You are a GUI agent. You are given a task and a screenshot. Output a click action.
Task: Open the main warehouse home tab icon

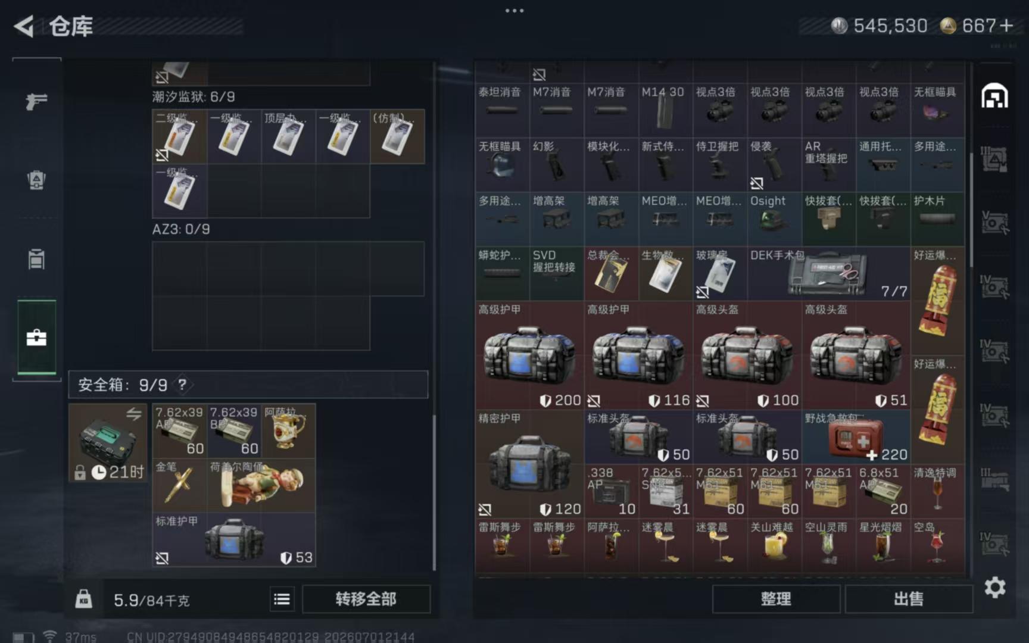tap(994, 96)
